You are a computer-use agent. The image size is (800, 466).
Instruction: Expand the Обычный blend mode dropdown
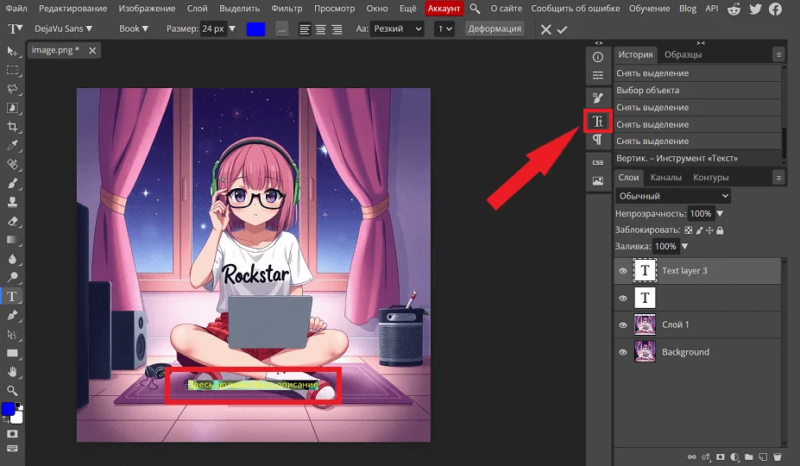pos(673,196)
